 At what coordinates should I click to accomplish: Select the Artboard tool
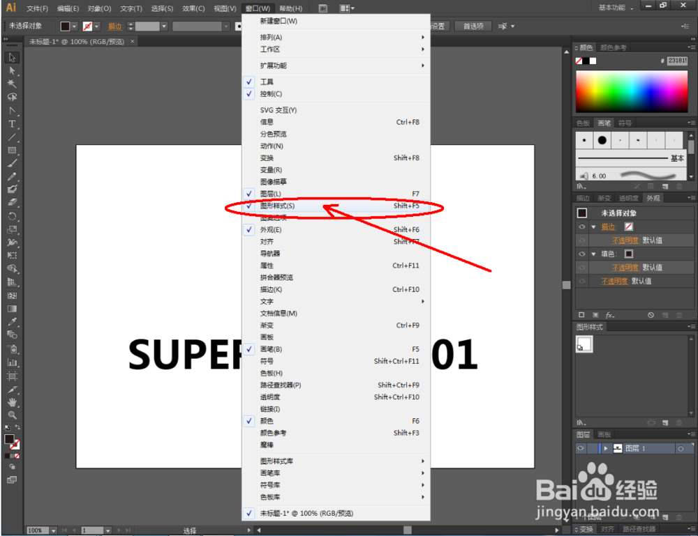(12, 376)
